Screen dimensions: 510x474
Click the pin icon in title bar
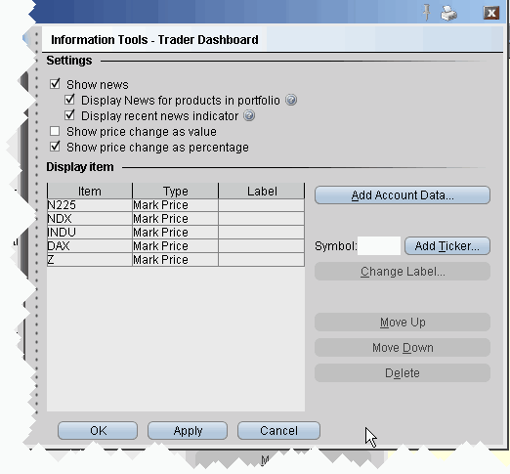point(427,13)
